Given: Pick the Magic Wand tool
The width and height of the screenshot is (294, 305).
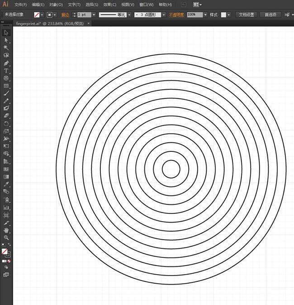Looking at the screenshot, I should pos(6,47).
